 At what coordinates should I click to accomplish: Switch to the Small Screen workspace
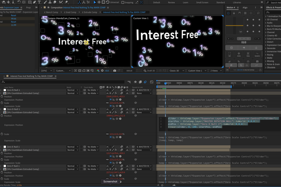(202, 3)
